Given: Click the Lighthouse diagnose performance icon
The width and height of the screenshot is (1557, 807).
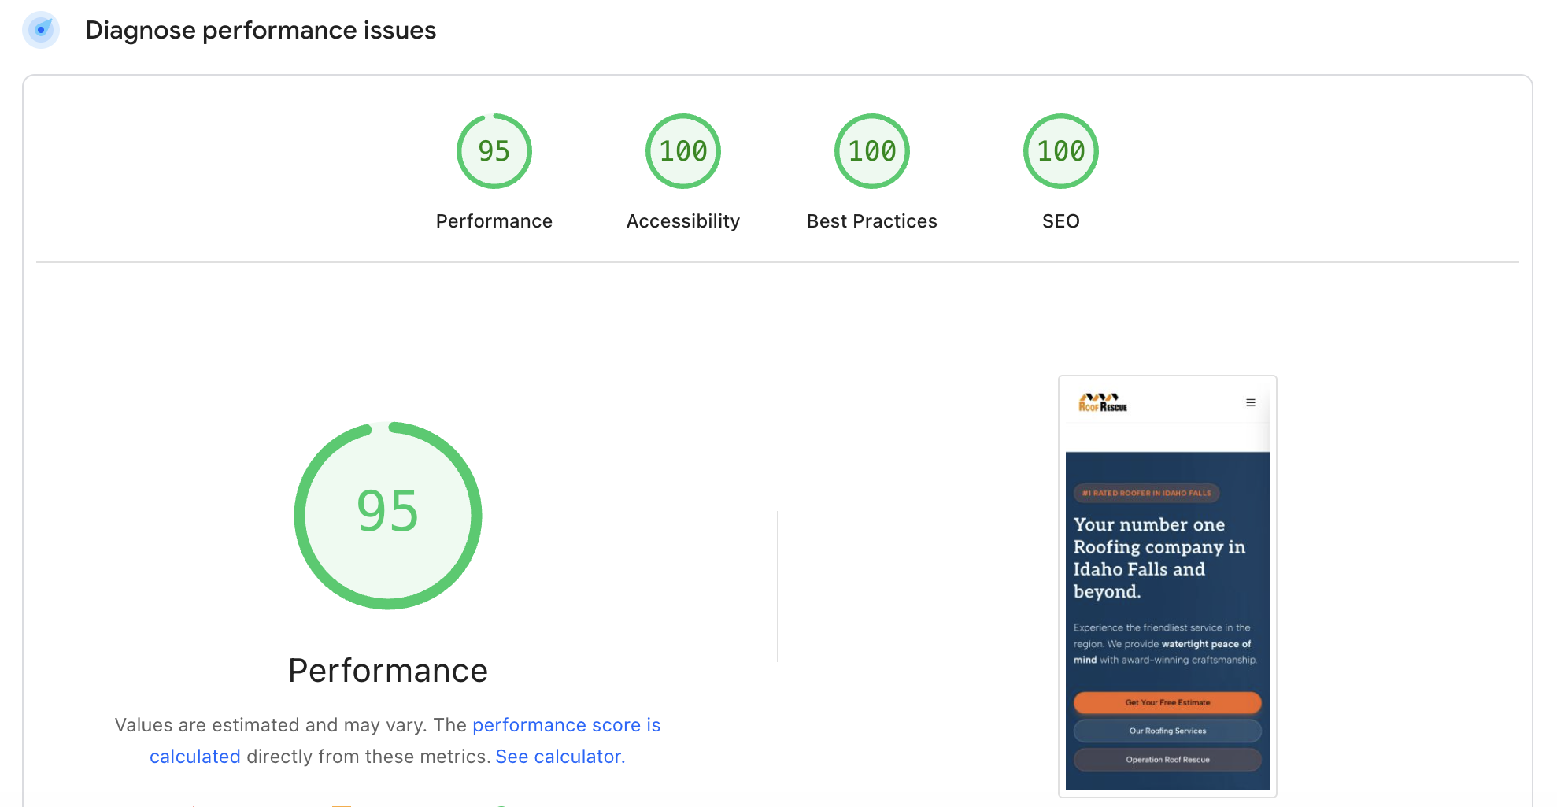Looking at the screenshot, I should coord(41,30).
